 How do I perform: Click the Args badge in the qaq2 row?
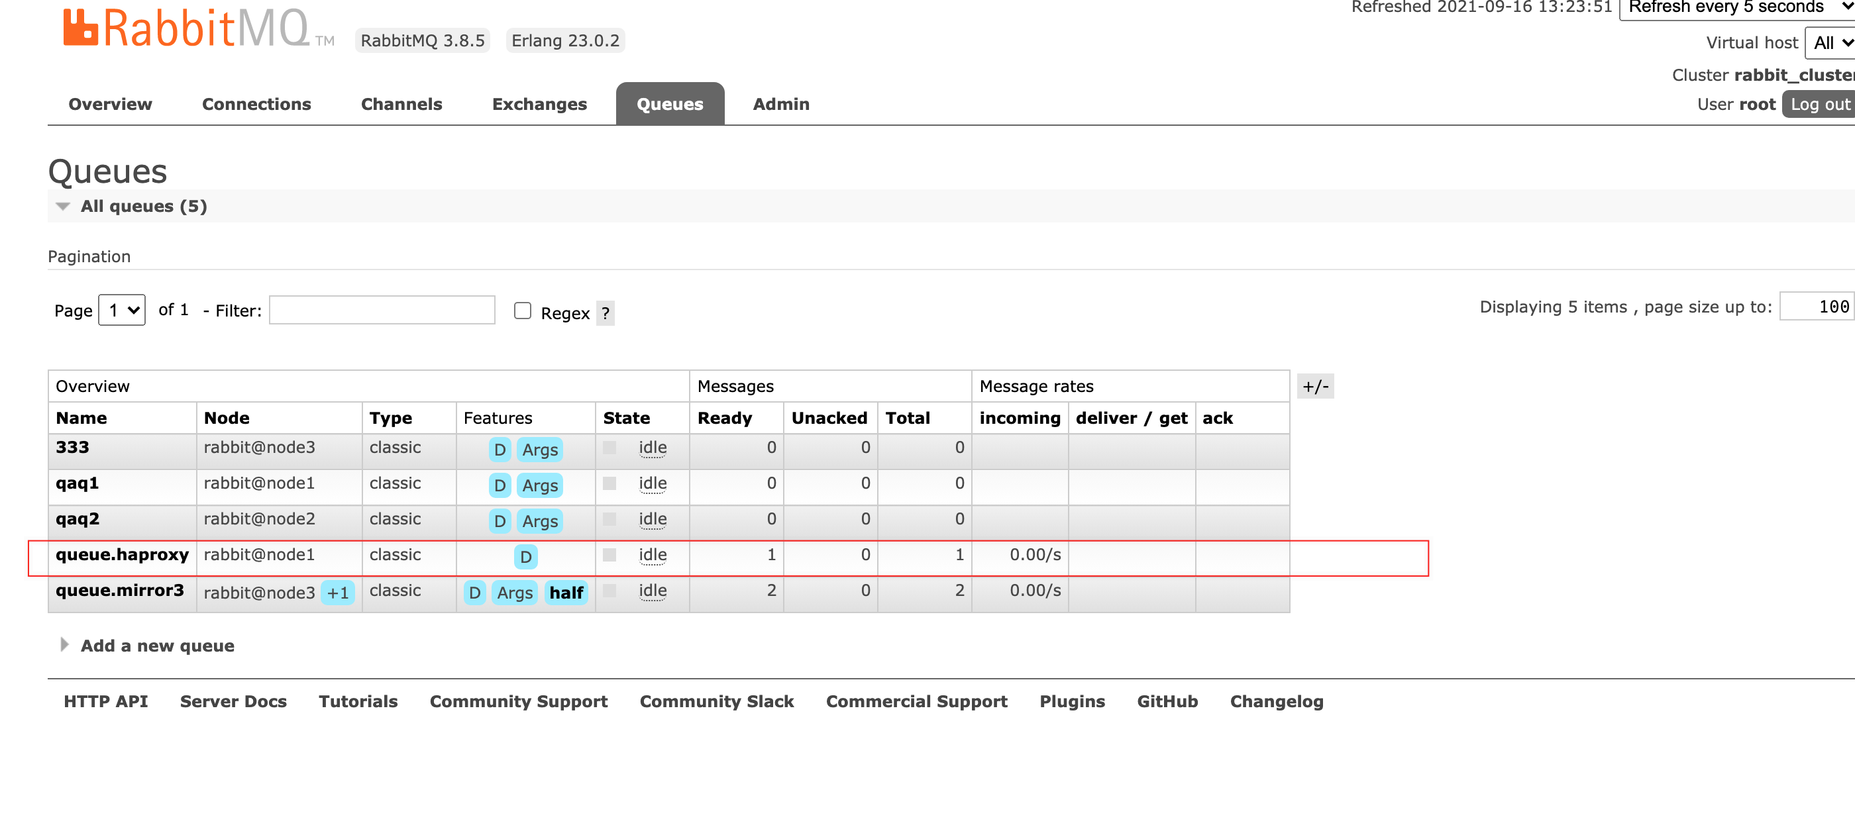pos(540,521)
